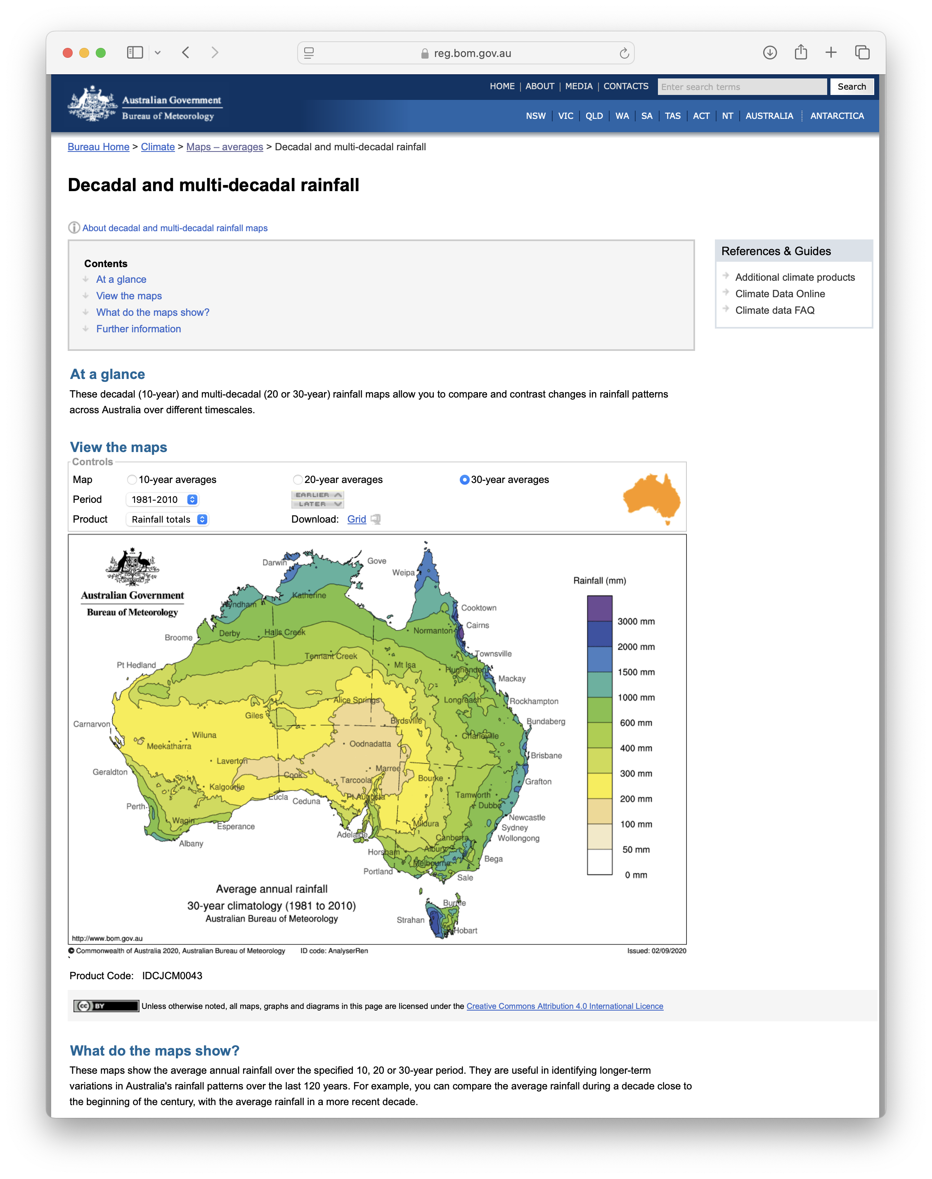Click the http://www.bom.gov.au text on map
Image resolution: width=932 pixels, height=1179 pixels.
tap(107, 938)
